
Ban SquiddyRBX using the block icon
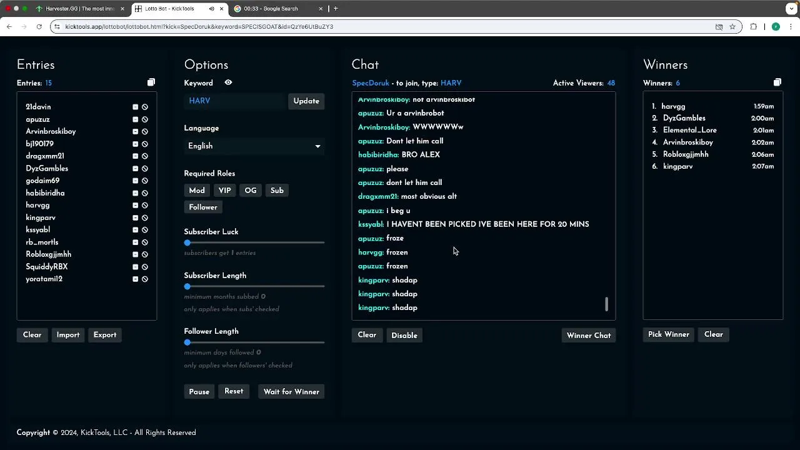(x=145, y=267)
